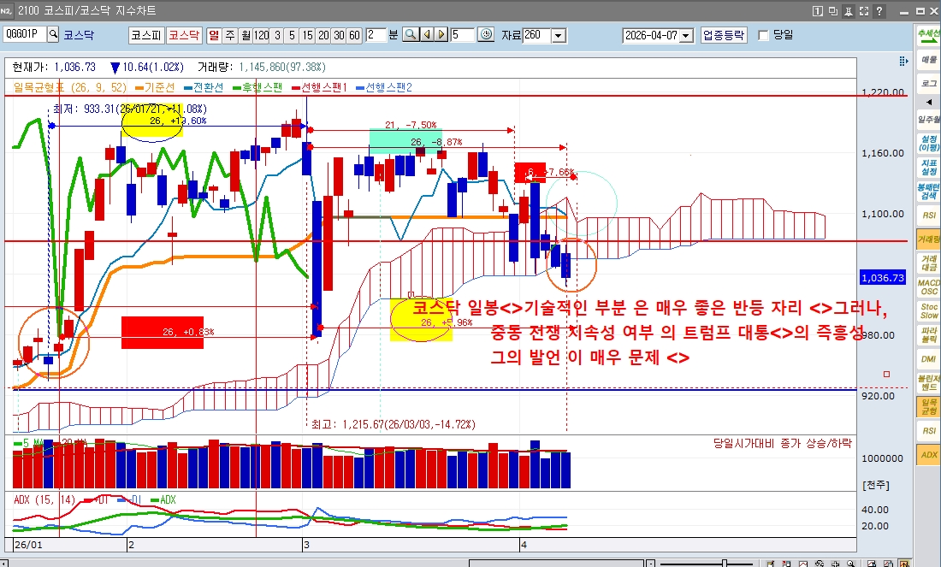Select the 월 monthly period tab
The height and width of the screenshot is (567, 941).
tap(246, 35)
